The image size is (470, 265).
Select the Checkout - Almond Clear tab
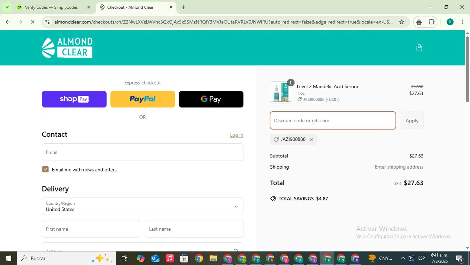[130, 7]
